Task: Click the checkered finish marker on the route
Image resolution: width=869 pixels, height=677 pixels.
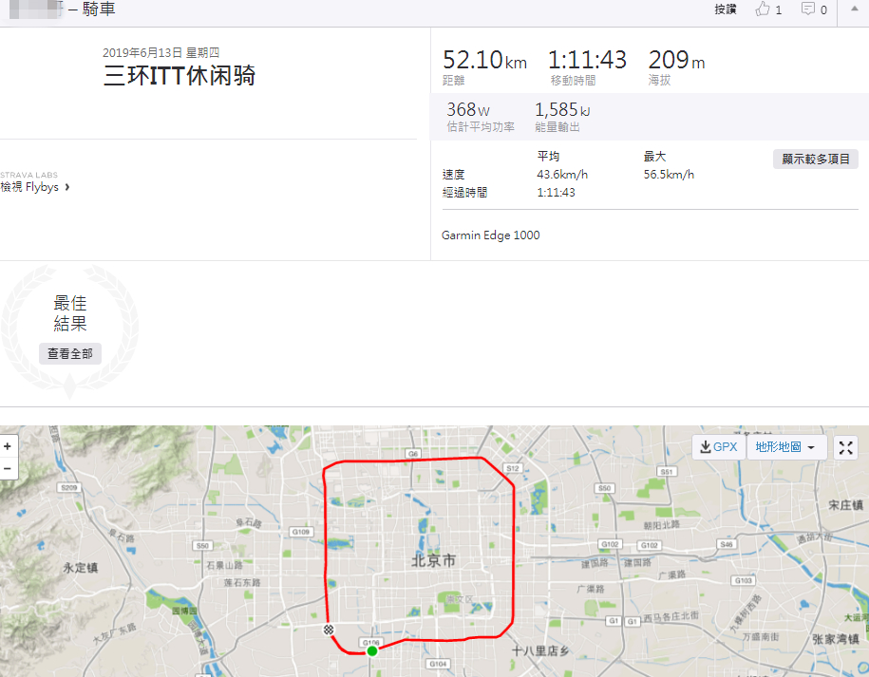Action: tap(329, 630)
